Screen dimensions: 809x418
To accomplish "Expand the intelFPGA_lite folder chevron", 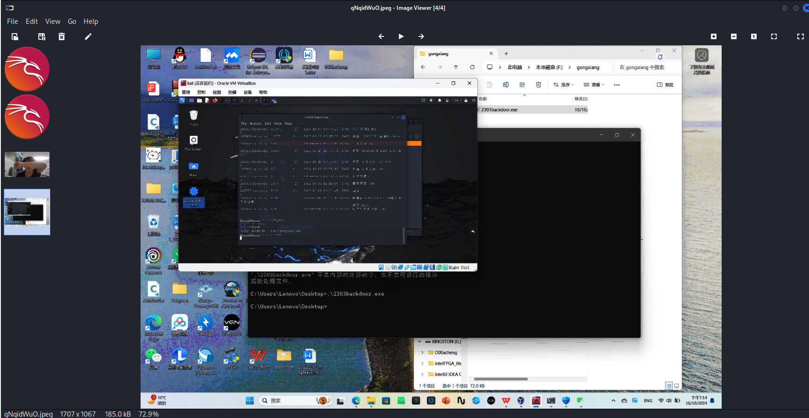I will pyautogui.click(x=423, y=363).
